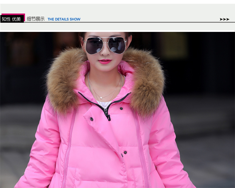The image size is (235, 188).
Task: Click the pearl pendant on the necklace
Action: click(104, 98)
